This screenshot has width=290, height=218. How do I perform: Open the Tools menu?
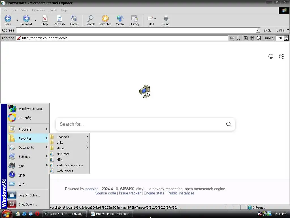click(53, 10)
